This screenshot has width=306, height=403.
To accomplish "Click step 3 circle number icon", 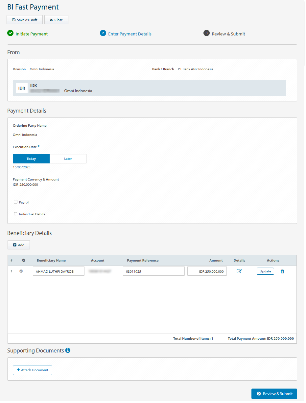I will coord(206,33).
